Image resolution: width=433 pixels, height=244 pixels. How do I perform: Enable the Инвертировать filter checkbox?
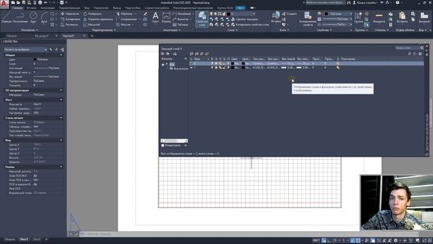pos(162,145)
